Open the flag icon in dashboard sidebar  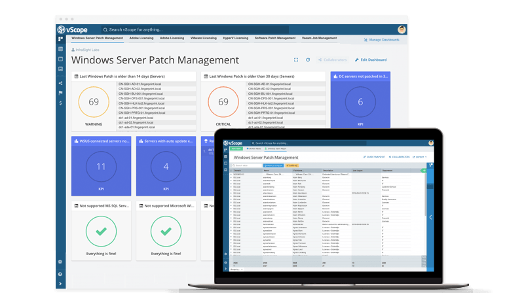60,93
